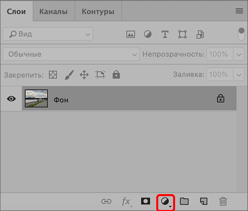Lock position move-arrows icon
248x211 pixels.
84,74
